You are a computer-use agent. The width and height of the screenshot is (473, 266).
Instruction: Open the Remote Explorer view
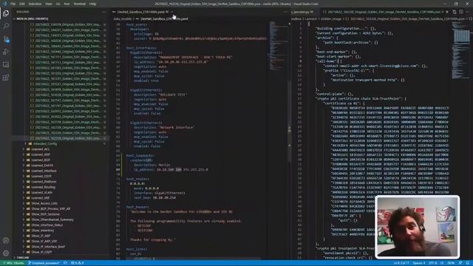click(6, 64)
